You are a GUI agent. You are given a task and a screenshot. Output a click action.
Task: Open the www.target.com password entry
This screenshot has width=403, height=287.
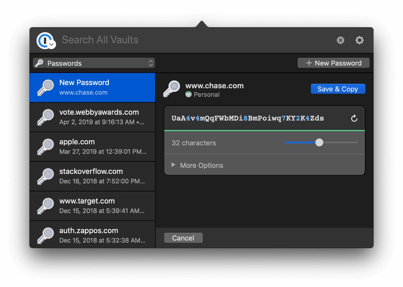coord(93,206)
